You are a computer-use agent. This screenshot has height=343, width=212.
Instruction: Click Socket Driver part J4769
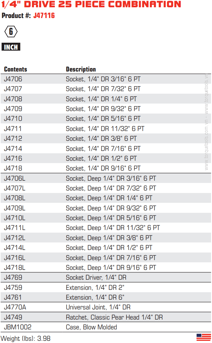[13, 278]
